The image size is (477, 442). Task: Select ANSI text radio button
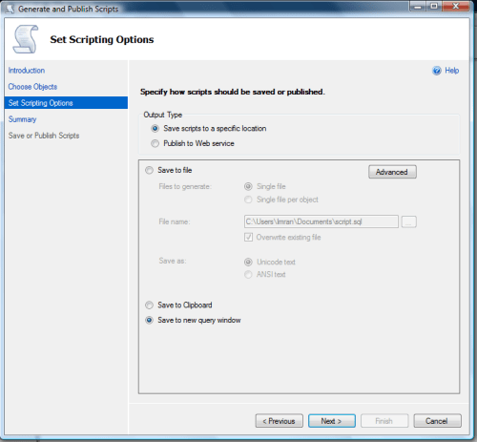click(248, 274)
